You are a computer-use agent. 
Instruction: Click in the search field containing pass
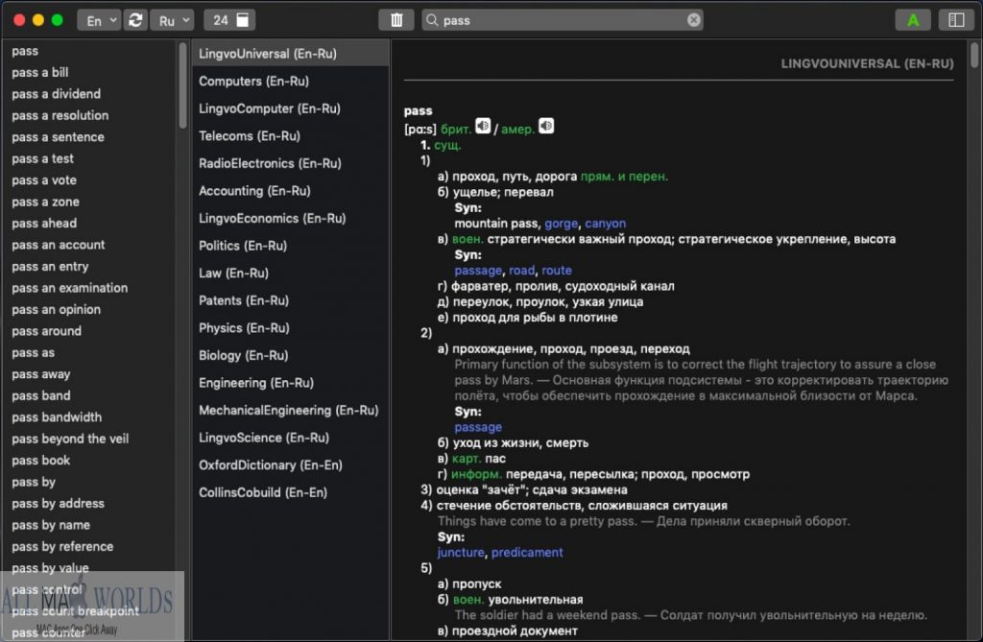click(x=562, y=20)
